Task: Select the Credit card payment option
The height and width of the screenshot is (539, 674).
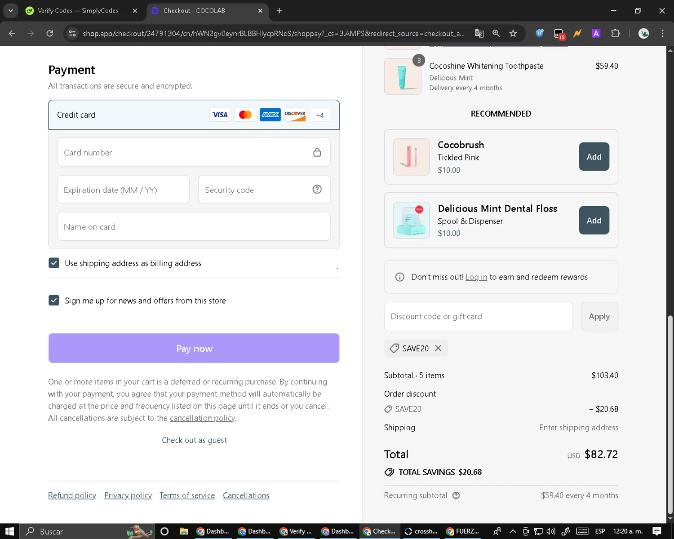Action: [194, 115]
